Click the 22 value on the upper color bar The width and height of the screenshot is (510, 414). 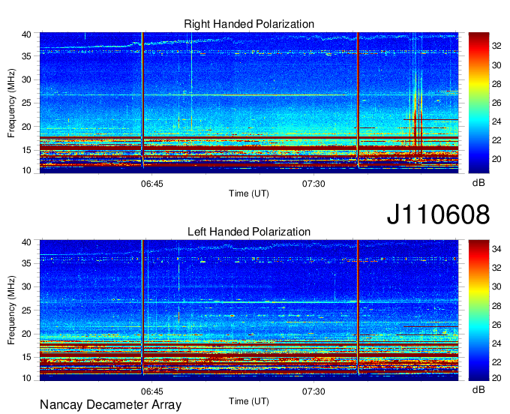click(496, 140)
